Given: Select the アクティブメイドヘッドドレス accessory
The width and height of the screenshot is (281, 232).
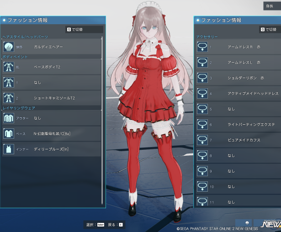Looking at the screenshot, I should coord(239,93).
